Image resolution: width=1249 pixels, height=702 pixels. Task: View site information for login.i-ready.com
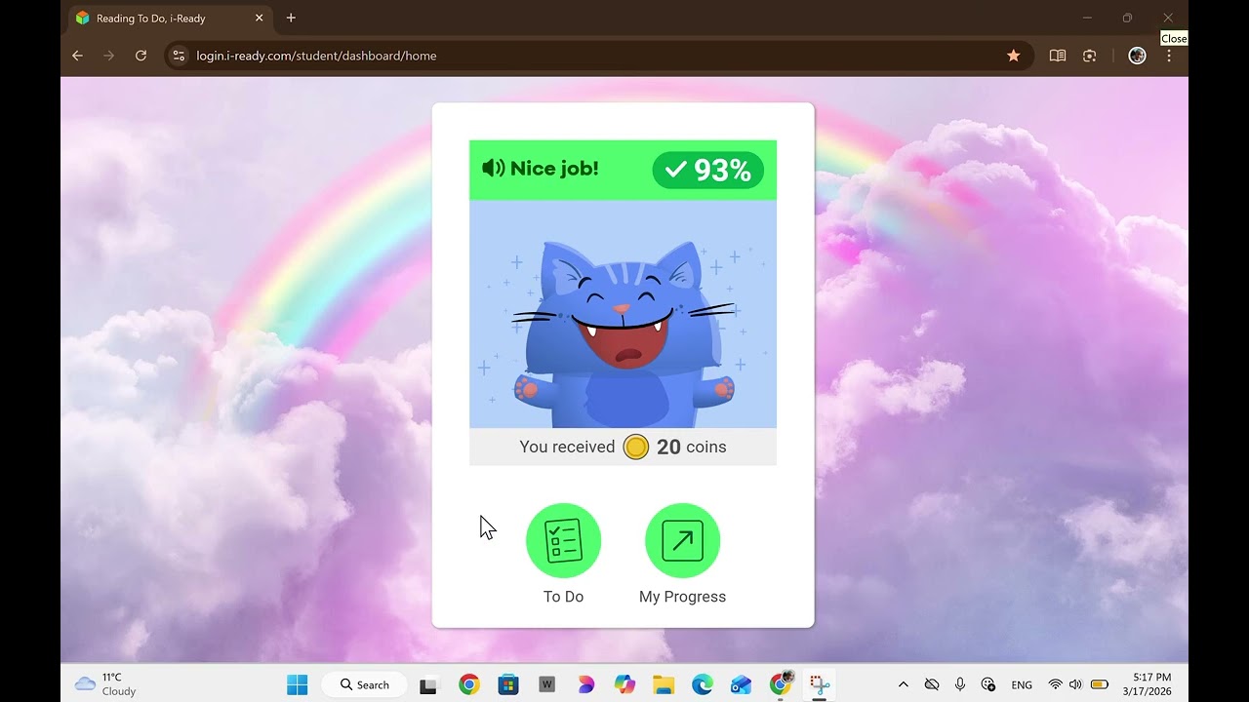point(179,56)
